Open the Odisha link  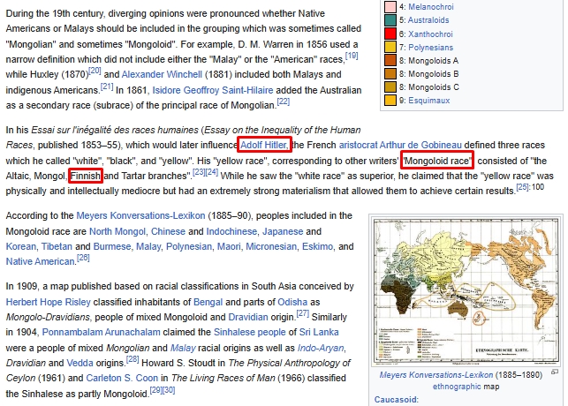tap(292, 302)
